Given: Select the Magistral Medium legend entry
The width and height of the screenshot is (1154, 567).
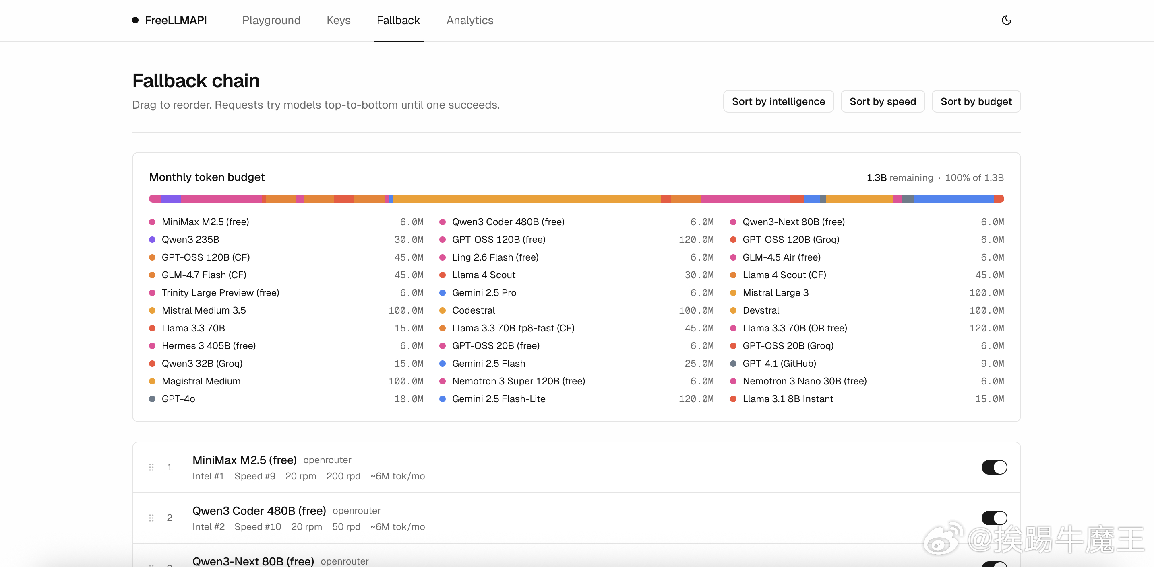Looking at the screenshot, I should (286, 381).
